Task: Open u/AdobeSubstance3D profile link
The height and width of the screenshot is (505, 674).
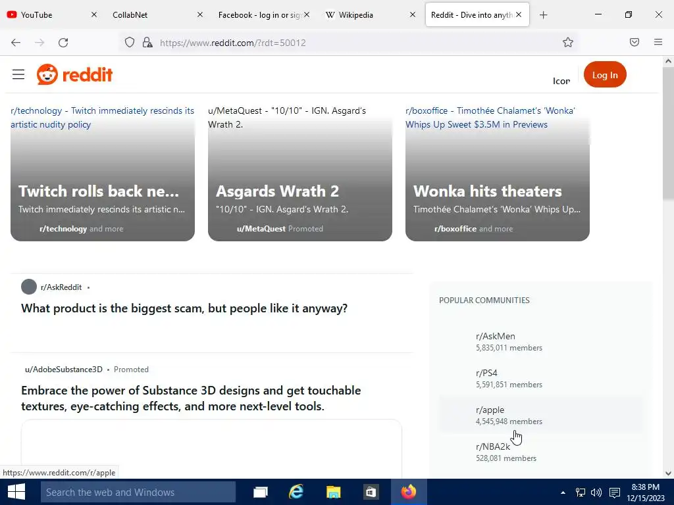Action: point(64,370)
